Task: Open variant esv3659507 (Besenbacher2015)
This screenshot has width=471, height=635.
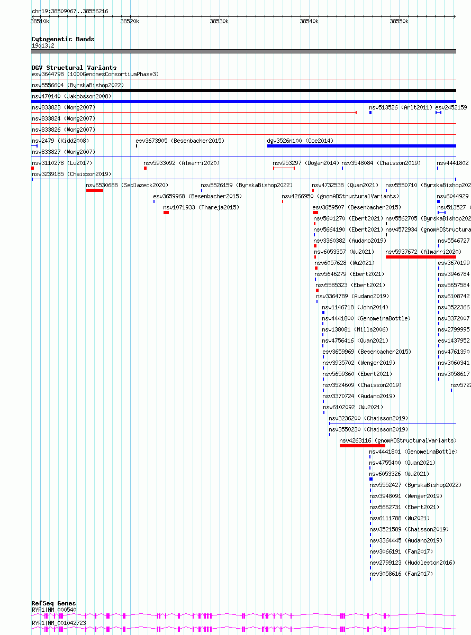Action: (357, 207)
